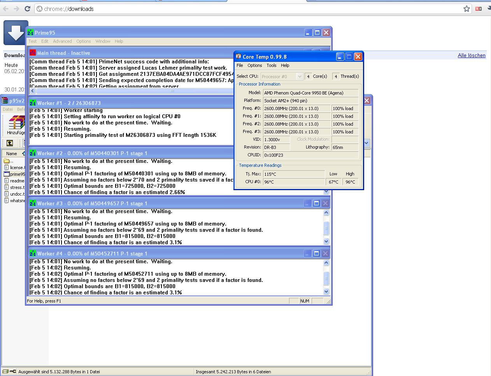
Task: Click the Freq. #3 '100% load' field
Action: pos(345,132)
